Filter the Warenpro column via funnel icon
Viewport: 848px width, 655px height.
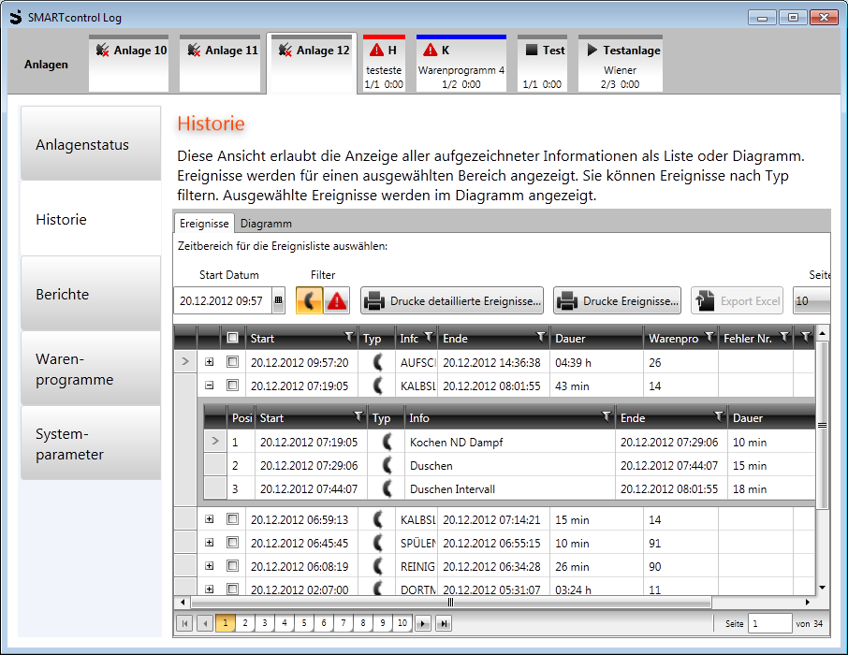(709, 337)
